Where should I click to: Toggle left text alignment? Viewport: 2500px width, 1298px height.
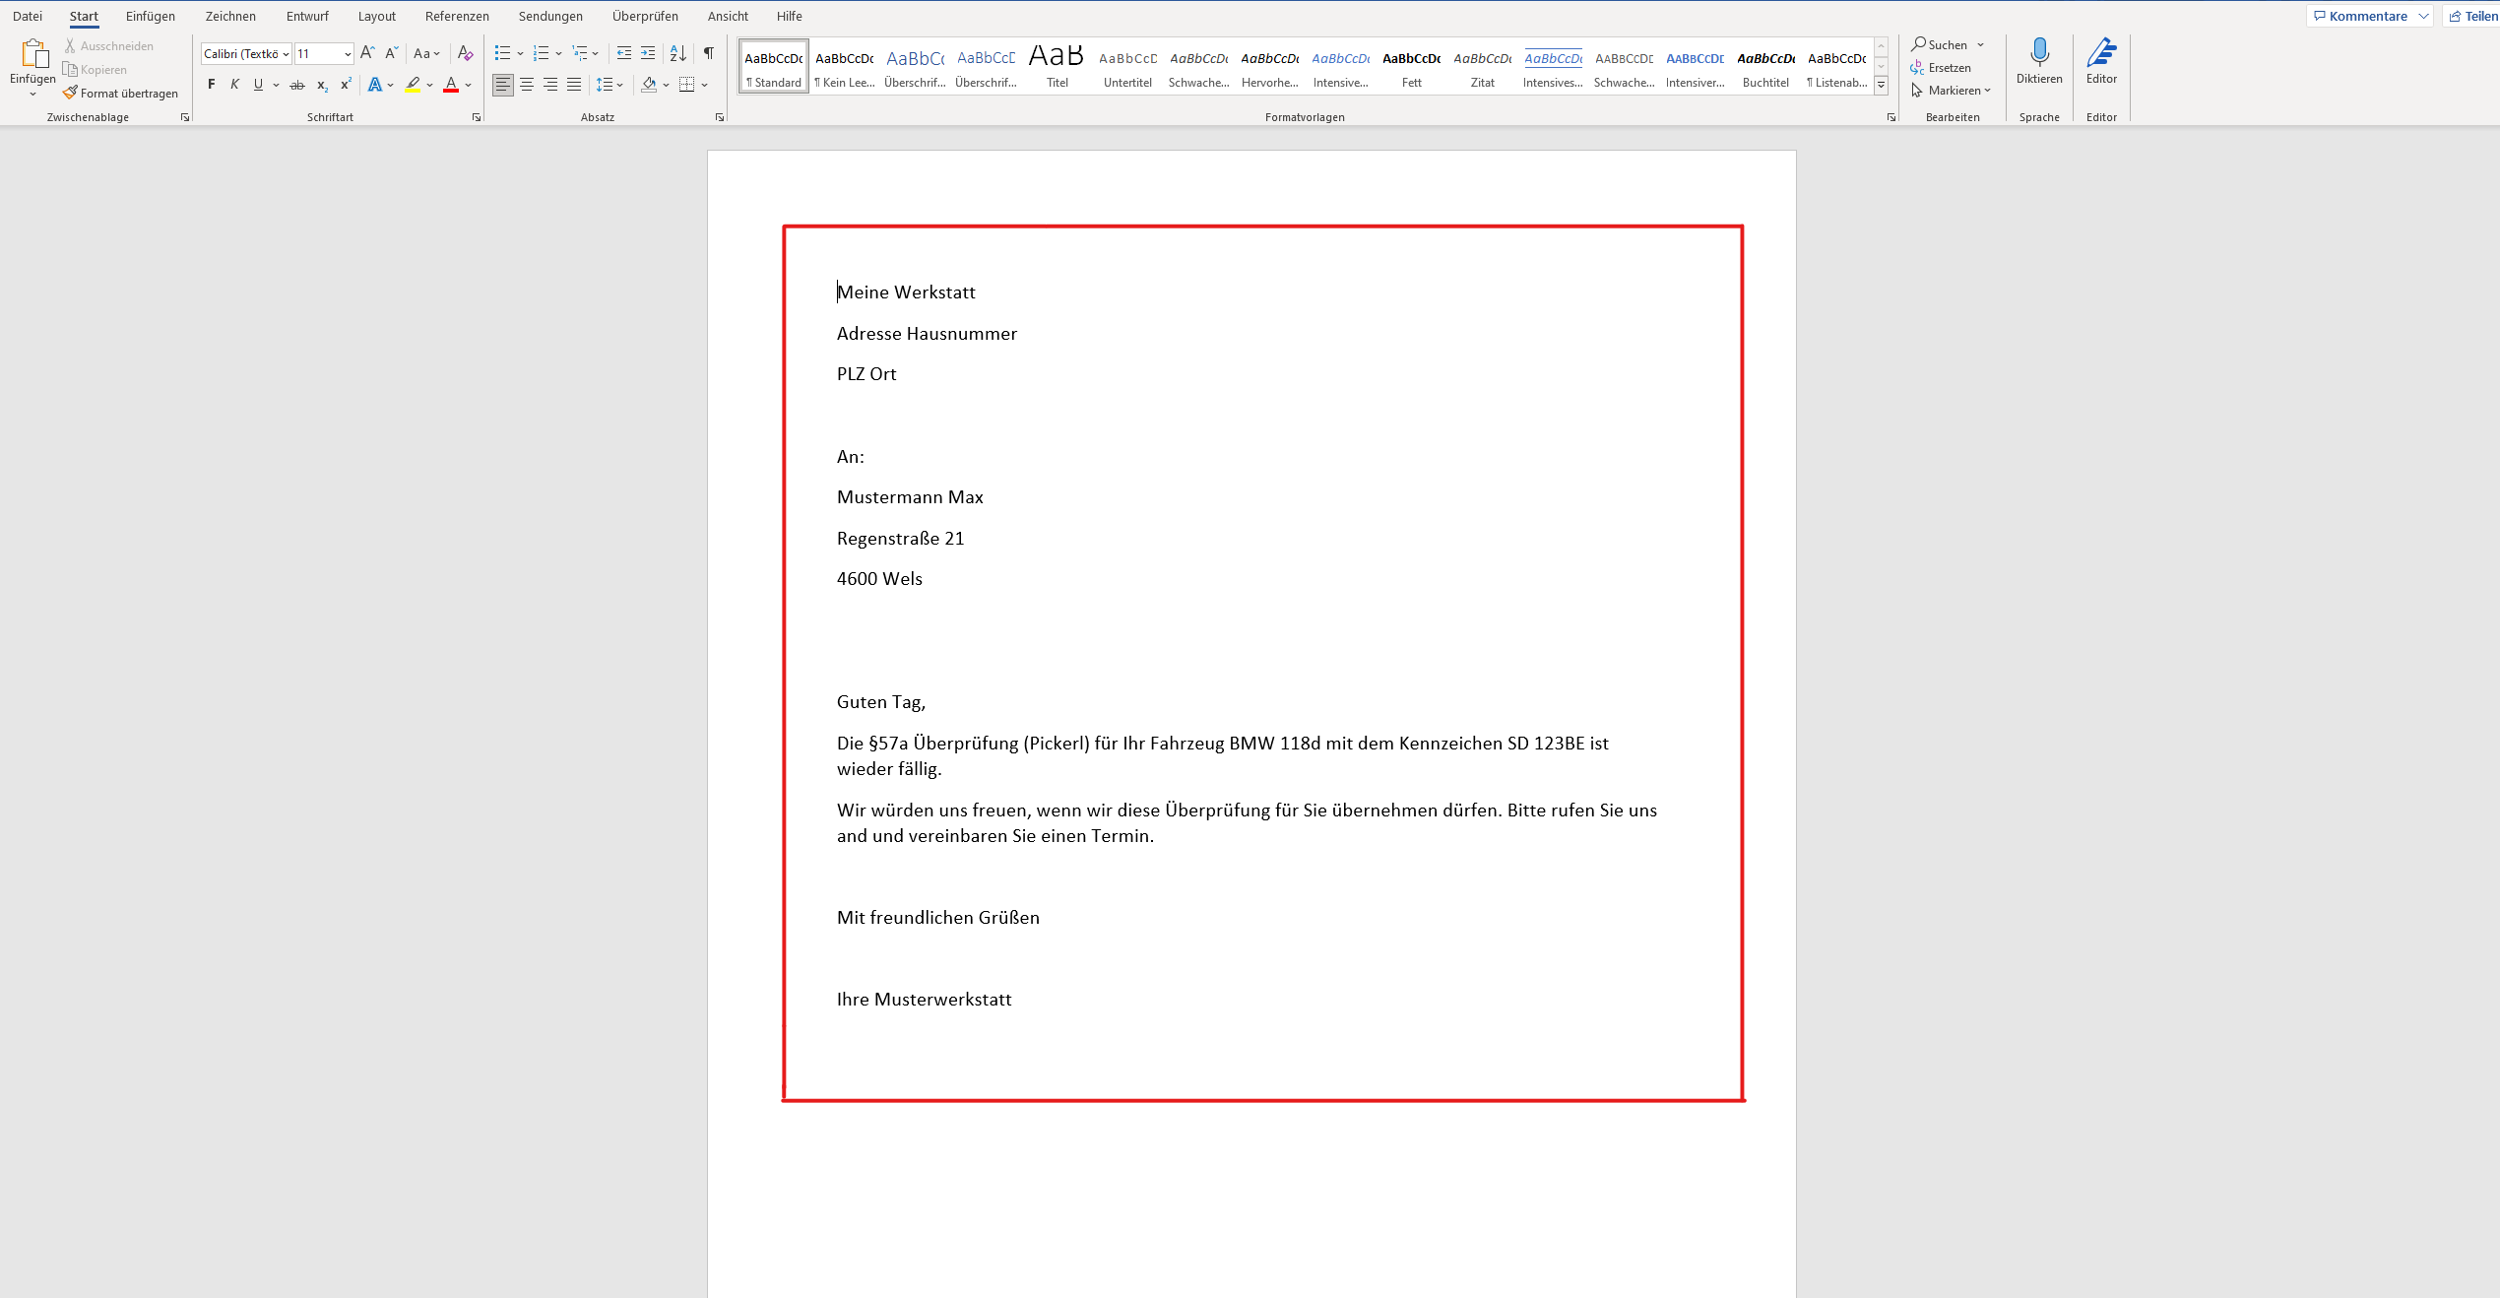(503, 86)
